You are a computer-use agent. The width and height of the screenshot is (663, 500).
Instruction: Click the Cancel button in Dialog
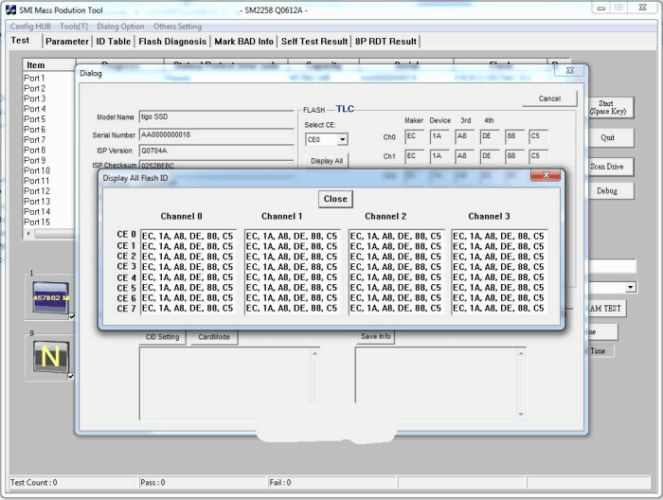click(549, 98)
